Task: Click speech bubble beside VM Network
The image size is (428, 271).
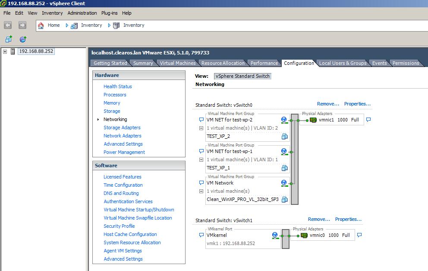Action: pyautogui.click(x=201, y=183)
